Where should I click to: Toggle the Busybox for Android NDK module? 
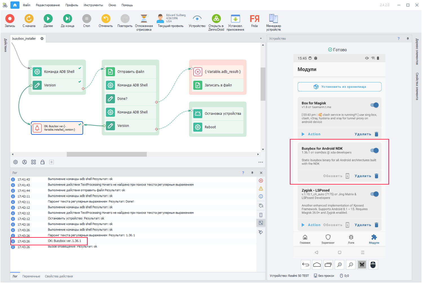pos(374,150)
